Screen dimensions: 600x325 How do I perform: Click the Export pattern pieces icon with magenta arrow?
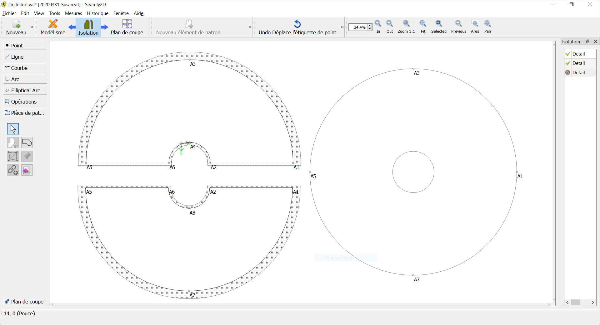coord(27,170)
